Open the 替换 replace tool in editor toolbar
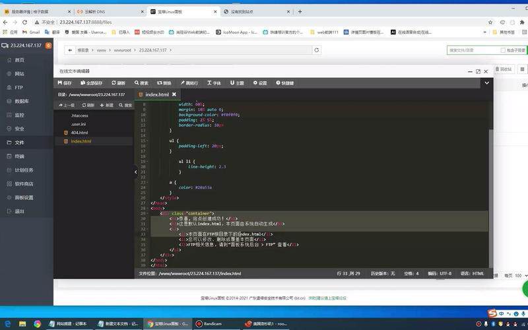 [164, 83]
